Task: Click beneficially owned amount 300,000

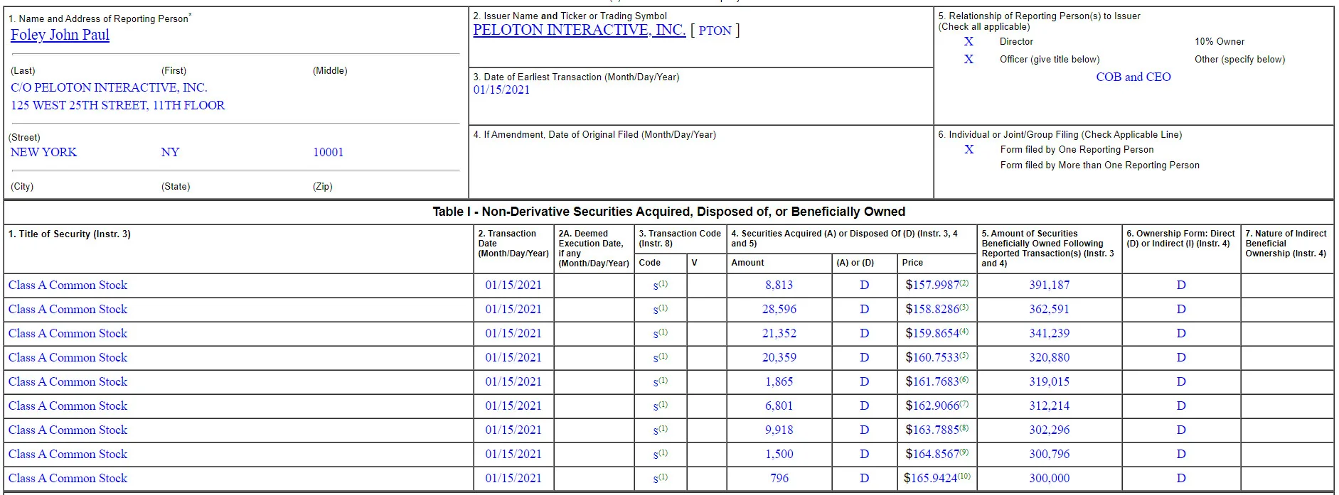Action: click(1049, 478)
